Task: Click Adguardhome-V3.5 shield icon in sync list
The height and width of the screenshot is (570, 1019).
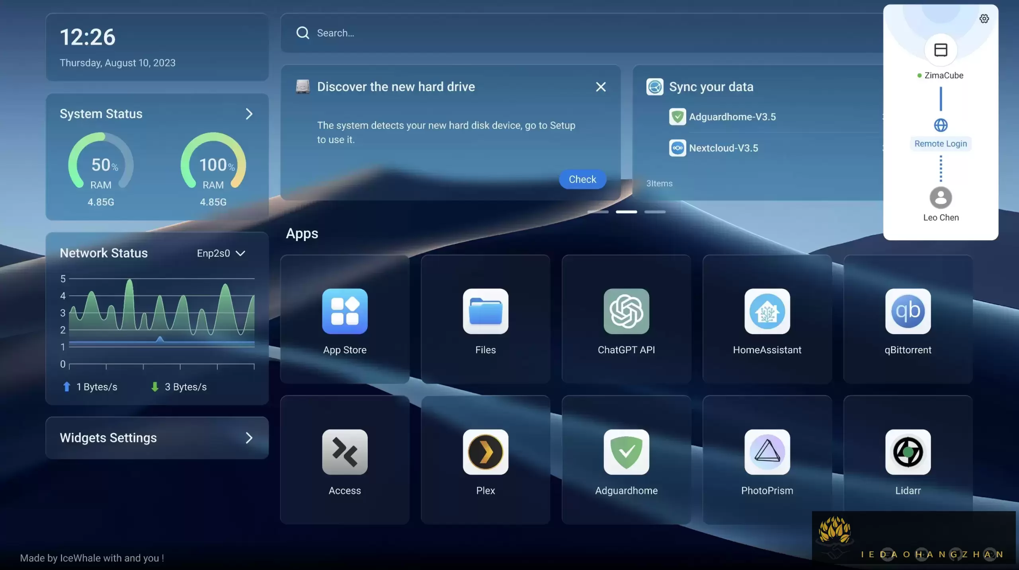Action: coord(677,117)
